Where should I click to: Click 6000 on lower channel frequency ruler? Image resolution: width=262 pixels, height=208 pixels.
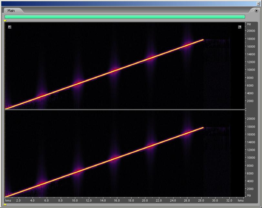[250, 173]
